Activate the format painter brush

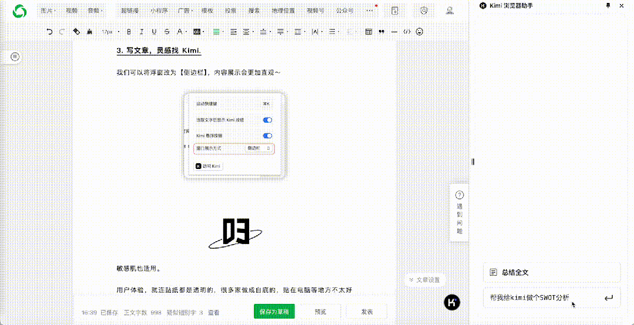[x=89, y=32]
